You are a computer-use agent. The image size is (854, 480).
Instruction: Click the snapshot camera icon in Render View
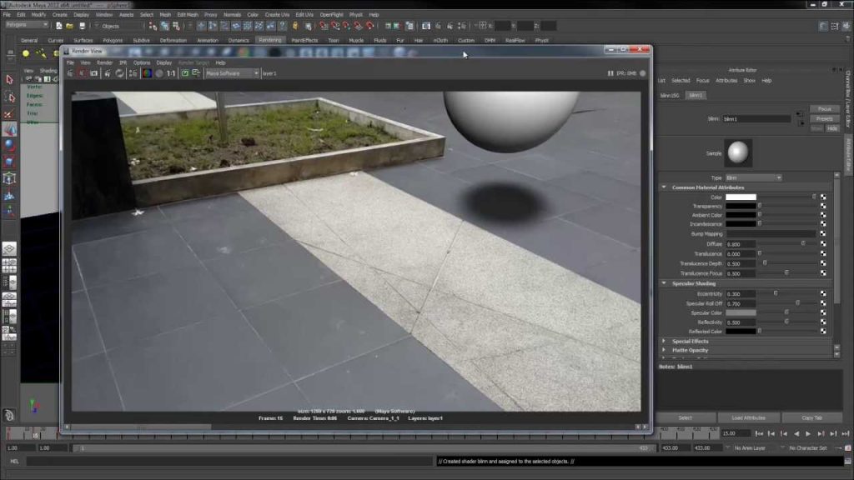93,73
